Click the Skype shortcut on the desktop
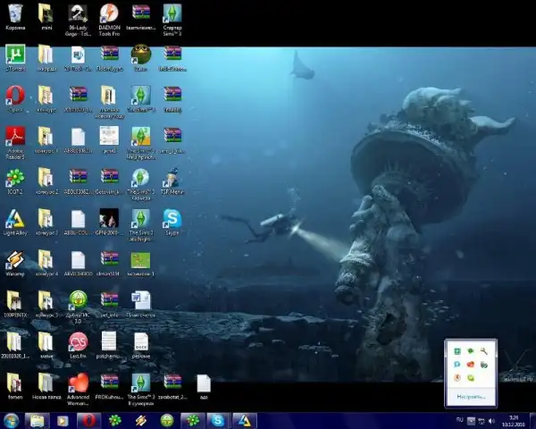Viewport: 536px width, 429px height. click(x=172, y=219)
